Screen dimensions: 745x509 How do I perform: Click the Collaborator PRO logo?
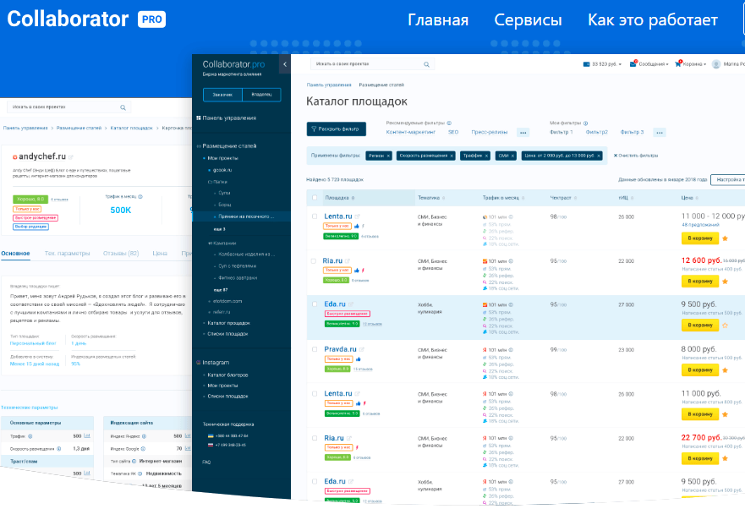click(x=86, y=19)
